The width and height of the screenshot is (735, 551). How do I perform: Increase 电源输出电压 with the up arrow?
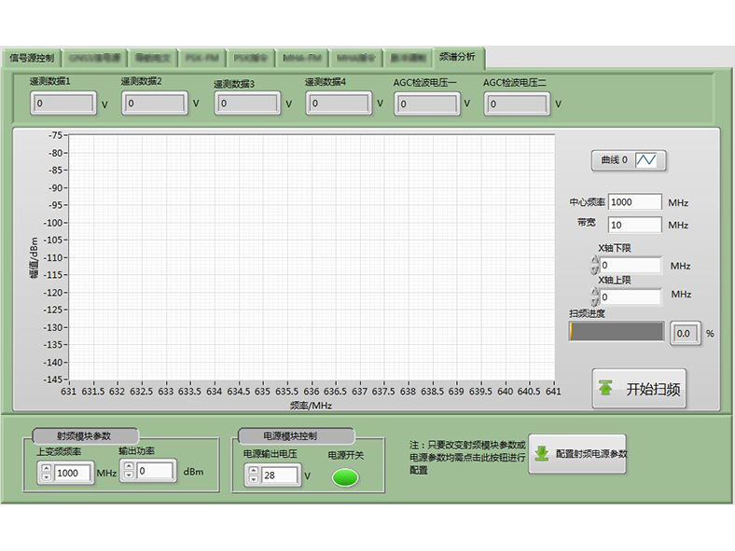click(x=254, y=471)
